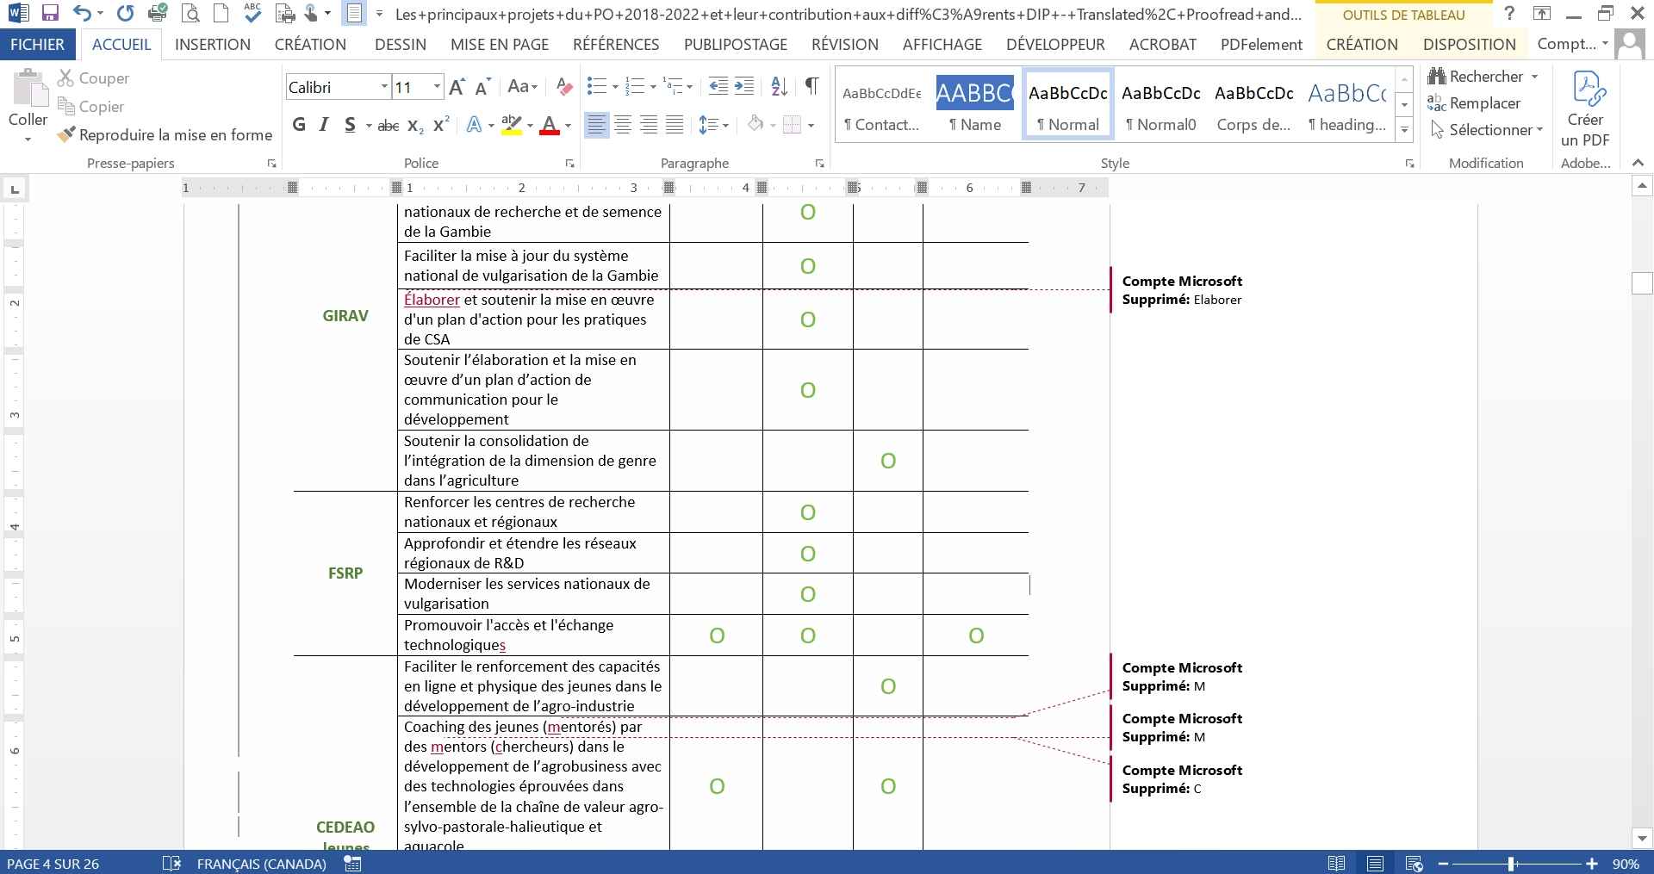
Task: Align text left
Action: 596,125
